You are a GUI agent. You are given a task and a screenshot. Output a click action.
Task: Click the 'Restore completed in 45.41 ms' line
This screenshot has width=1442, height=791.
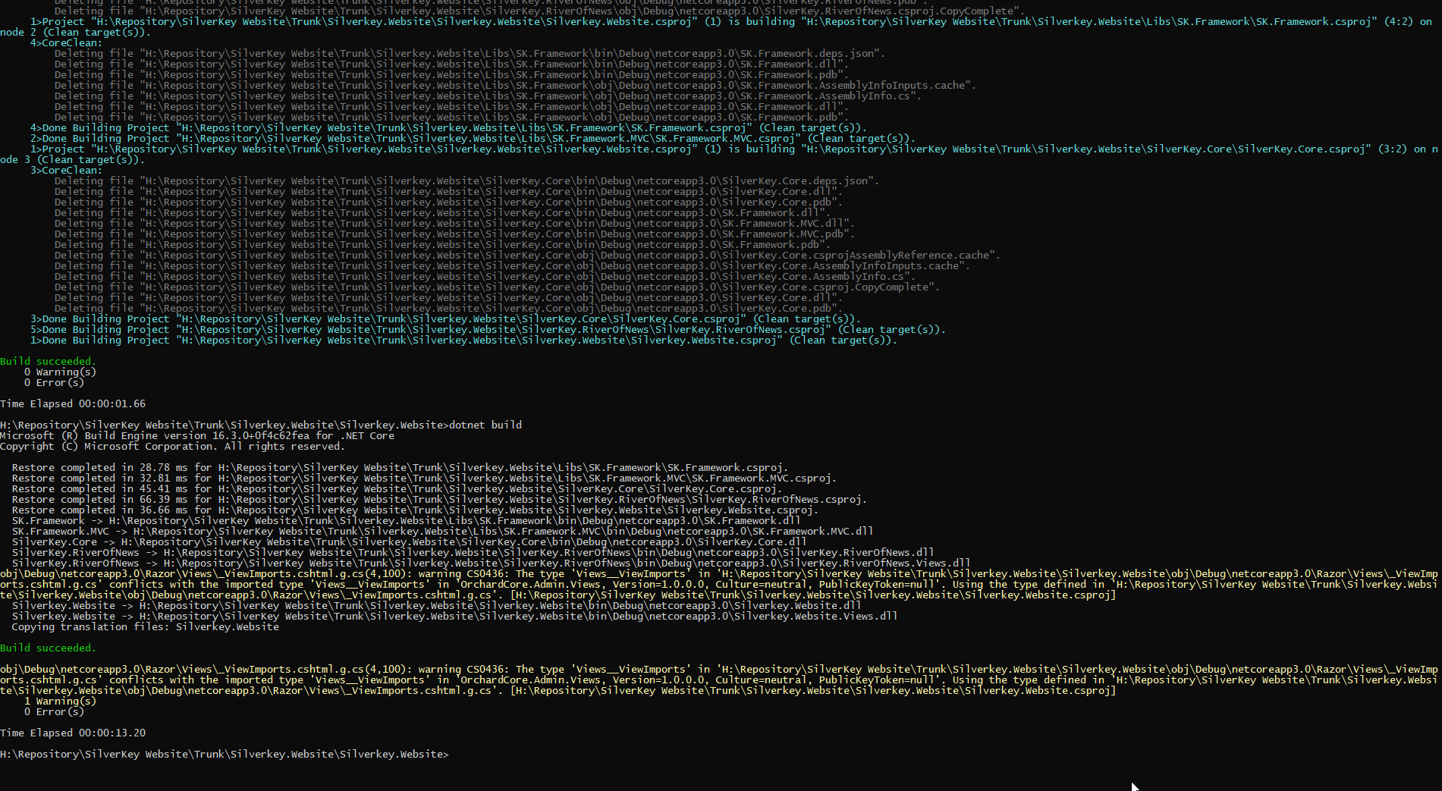pyautogui.click(x=397, y=489)
